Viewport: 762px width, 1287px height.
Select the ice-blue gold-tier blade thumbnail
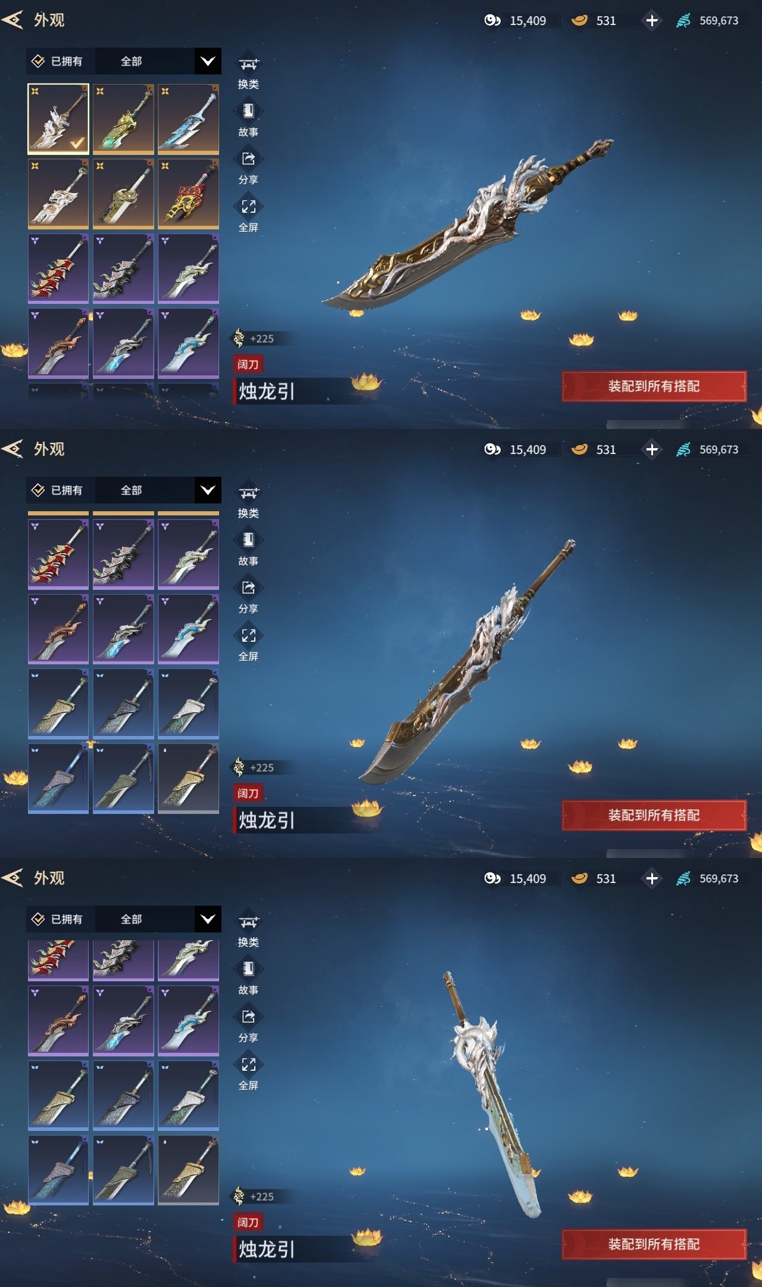(188, 119)
